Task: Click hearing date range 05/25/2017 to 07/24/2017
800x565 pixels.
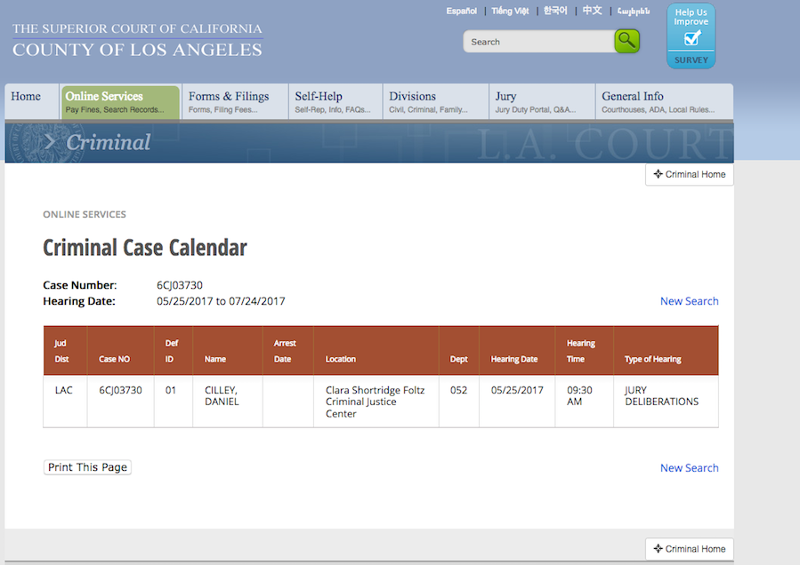Action: point(221,301)
